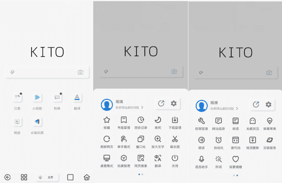Tap the 截长图 scissors icon
Image resolution: width=282 pixels, height=183 pixels.
tap(175, 139)
